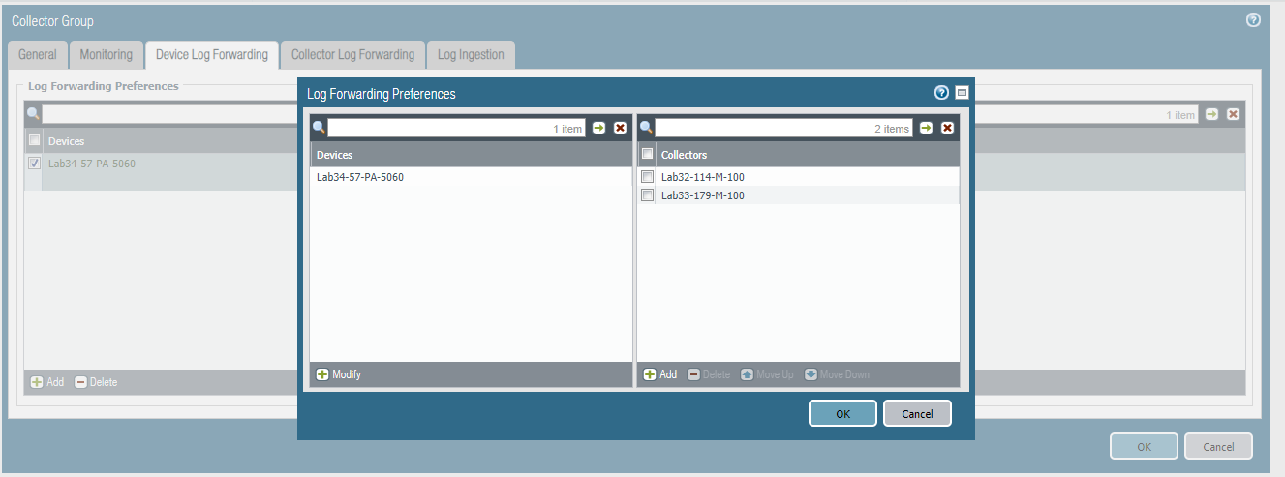This screenshot has height=477, width=1285.
Task: Open the Collector Log Forwarding tab
Action: 352,55
